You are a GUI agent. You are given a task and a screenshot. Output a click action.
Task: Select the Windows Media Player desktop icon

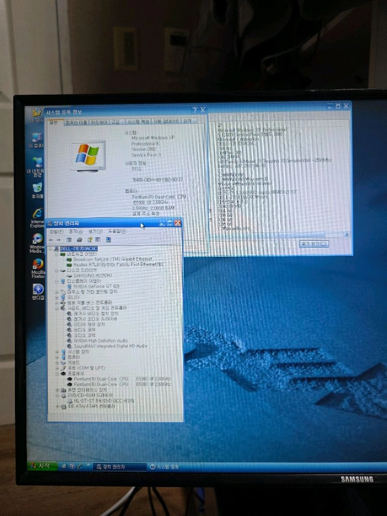[37, 244]
